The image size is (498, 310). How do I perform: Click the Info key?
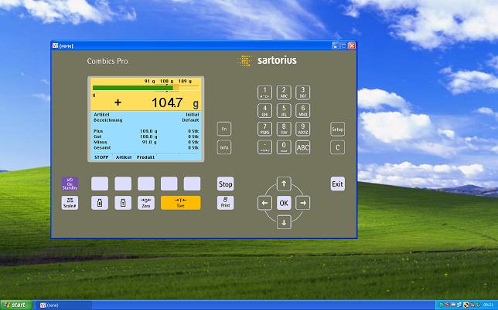[x=224, y=147]
